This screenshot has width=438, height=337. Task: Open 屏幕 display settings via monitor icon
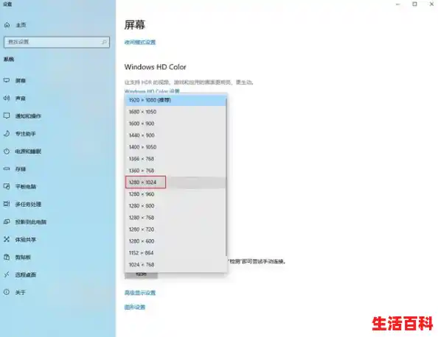[x=7, y=80]
